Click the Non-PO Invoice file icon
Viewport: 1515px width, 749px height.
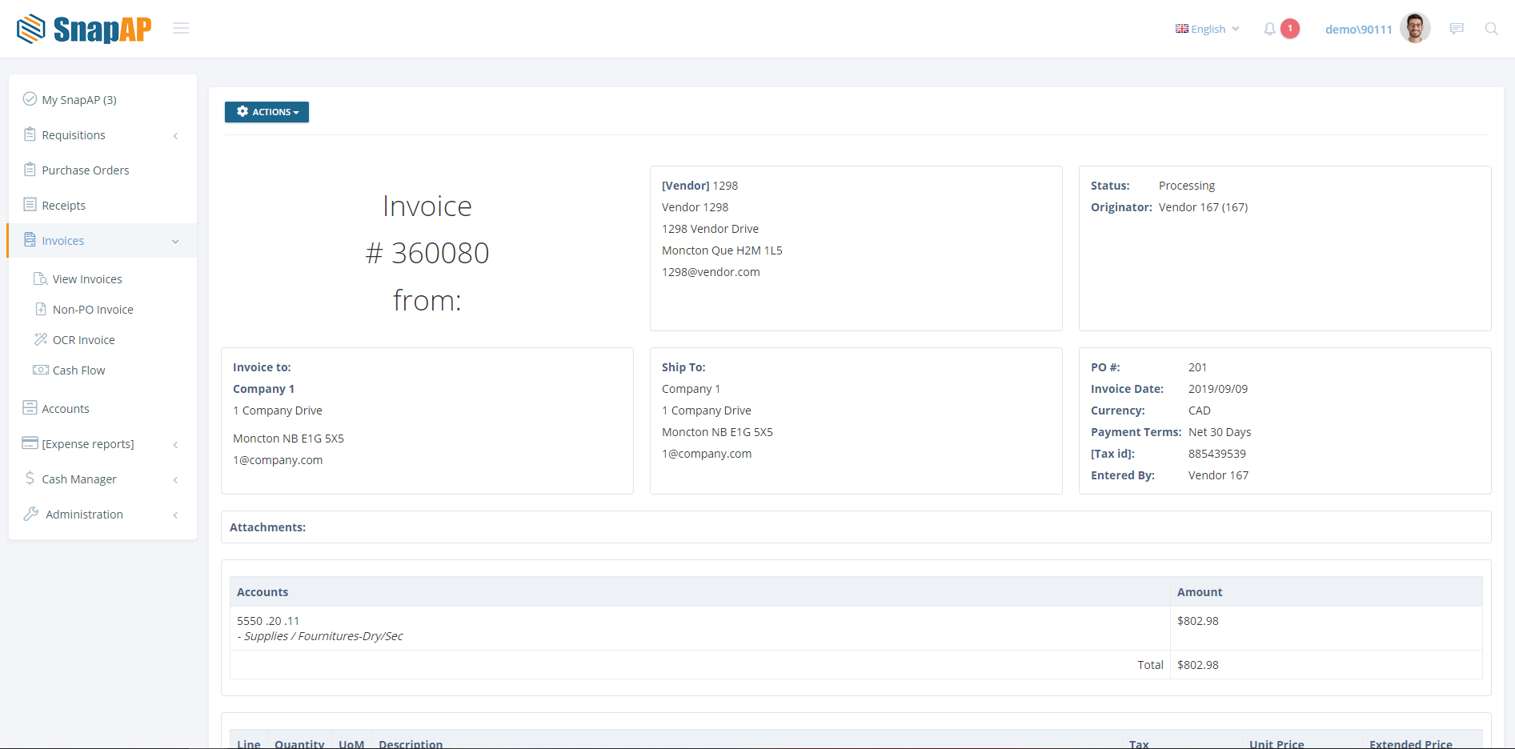tap(41, 309)
